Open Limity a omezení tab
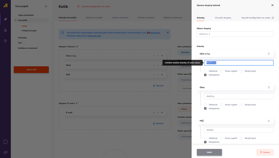The width and height of the screenshot is (279, 158). click(x=120, y=18)
